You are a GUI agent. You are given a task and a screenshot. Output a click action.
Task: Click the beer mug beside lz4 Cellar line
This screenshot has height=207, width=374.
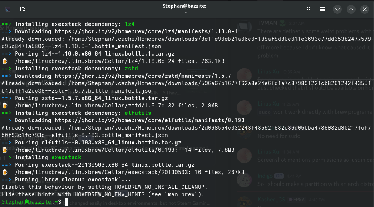tap(5, 61)
